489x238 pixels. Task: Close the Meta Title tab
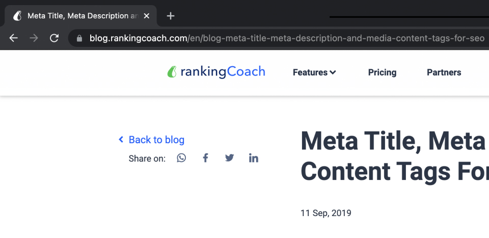[x=146, y=16]
